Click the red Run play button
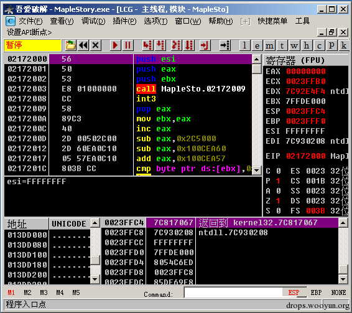The image size is (352, 313). tap(116, 45)
